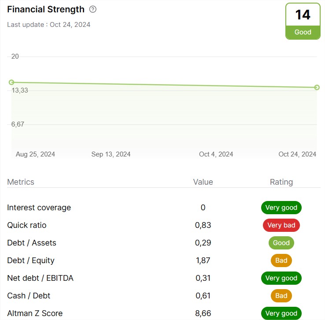Click the Sep 13, 2024 axis label
Screen dimensions: 325x320
coord(111,154)
